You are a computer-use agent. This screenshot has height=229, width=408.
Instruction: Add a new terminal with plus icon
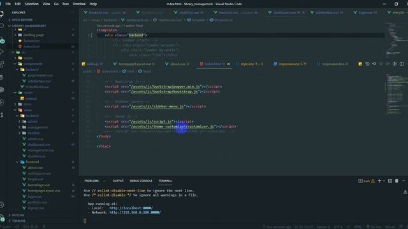[379, 181]
